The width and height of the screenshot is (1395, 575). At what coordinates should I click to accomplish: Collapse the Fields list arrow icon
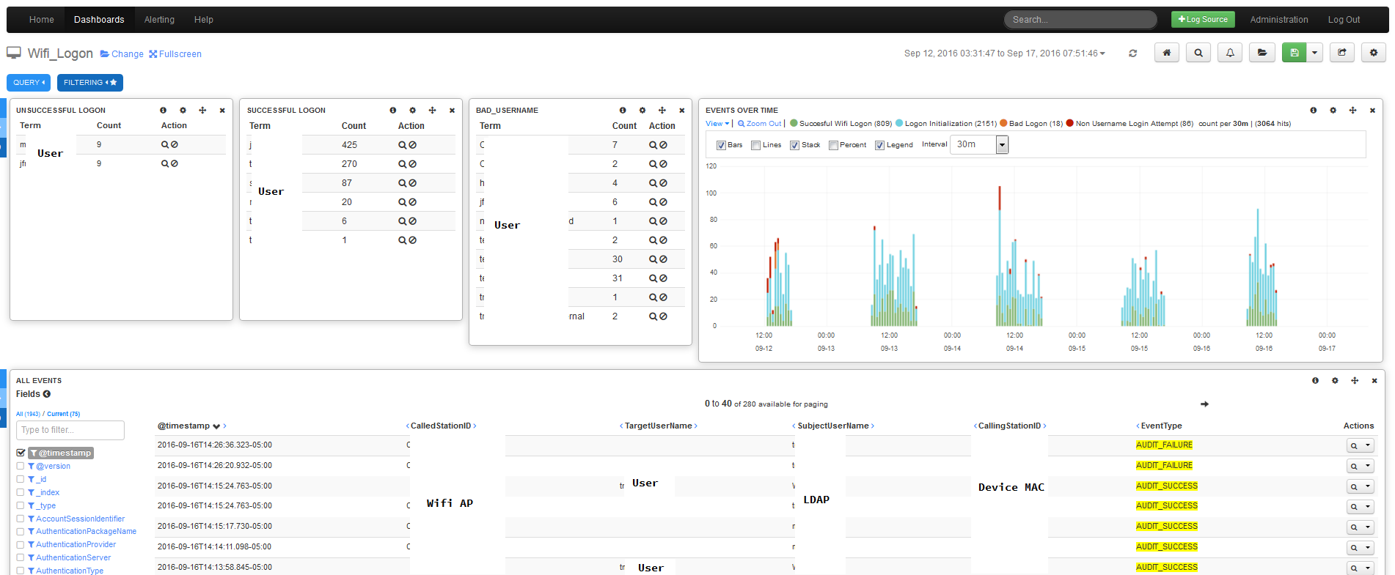pyautogui.click(x=46, y=394)
